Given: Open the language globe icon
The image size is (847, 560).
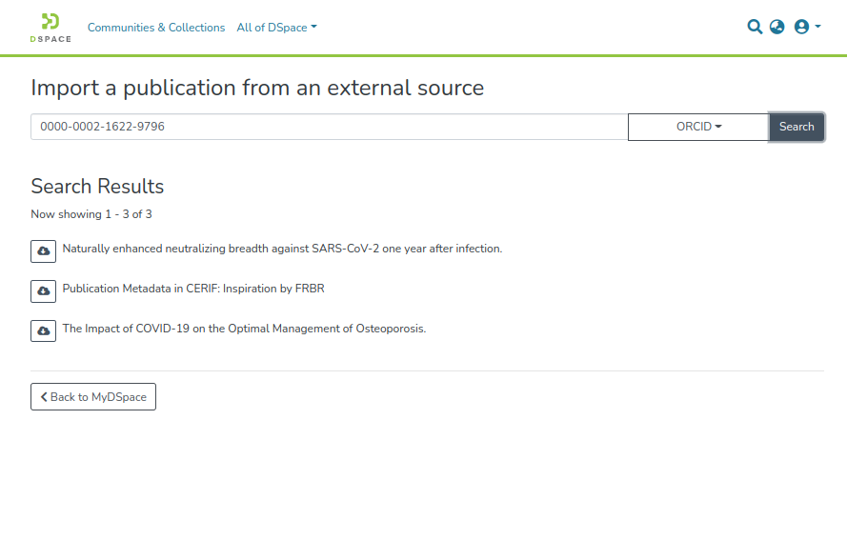Looking at the screenshot, I should tap(777, 28).
